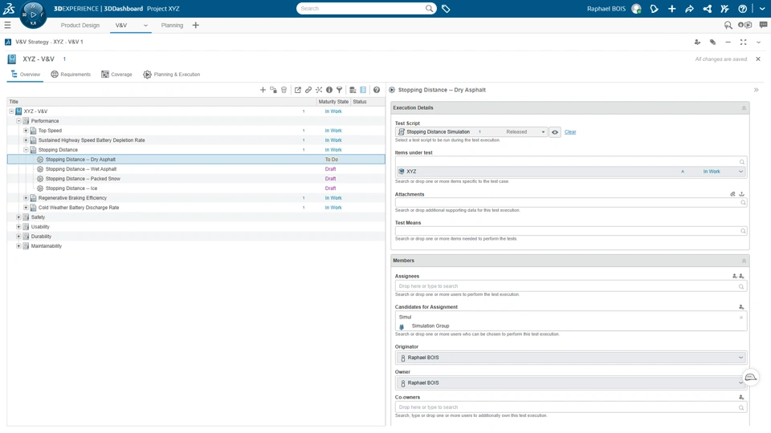
Task: Click the Test Means input field
Action: click(570, 231)
